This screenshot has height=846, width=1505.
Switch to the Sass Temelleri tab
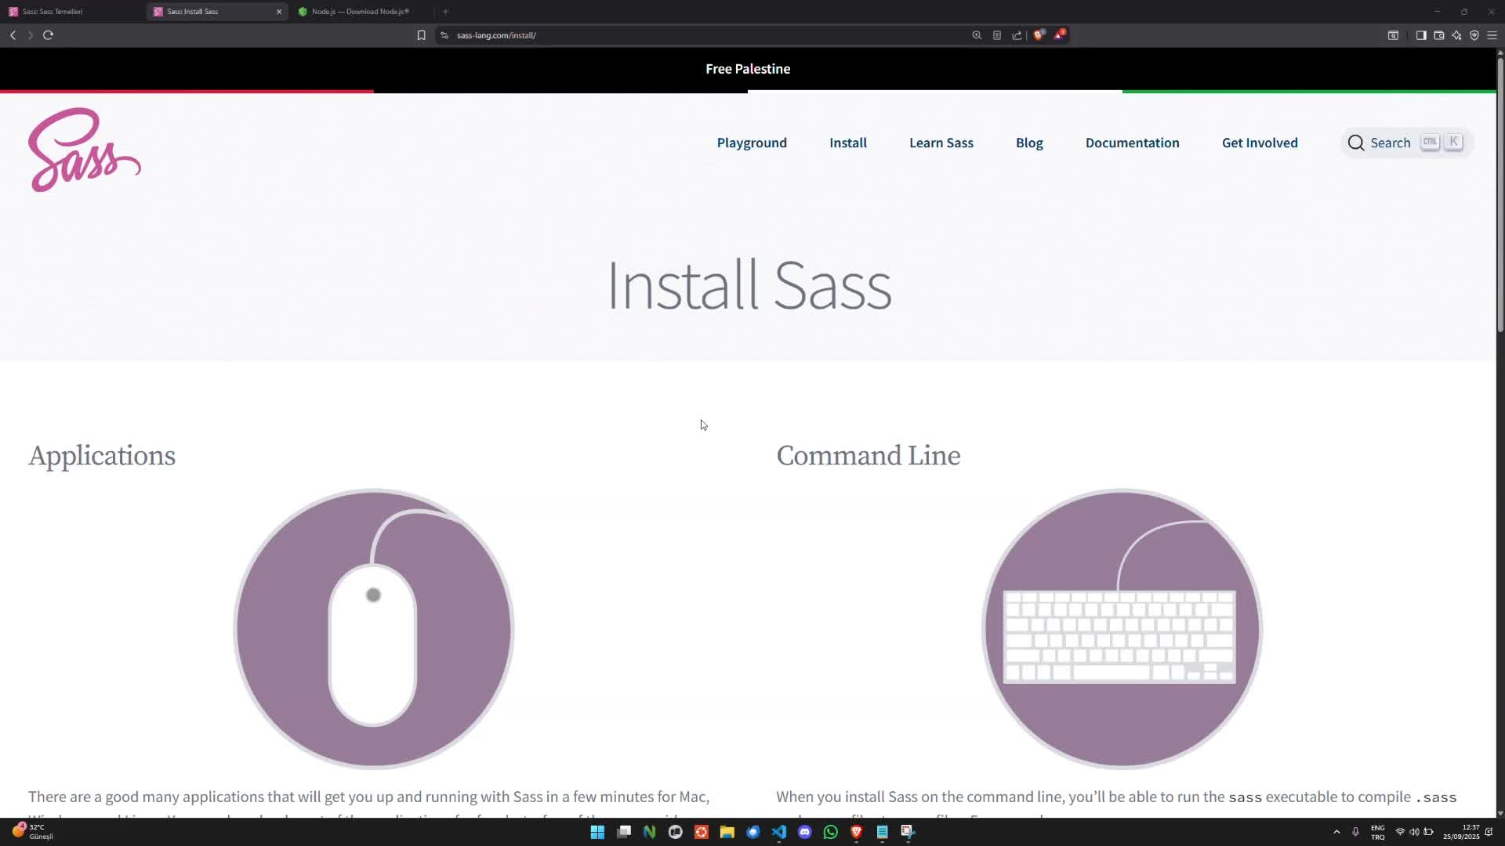[53, 12]
